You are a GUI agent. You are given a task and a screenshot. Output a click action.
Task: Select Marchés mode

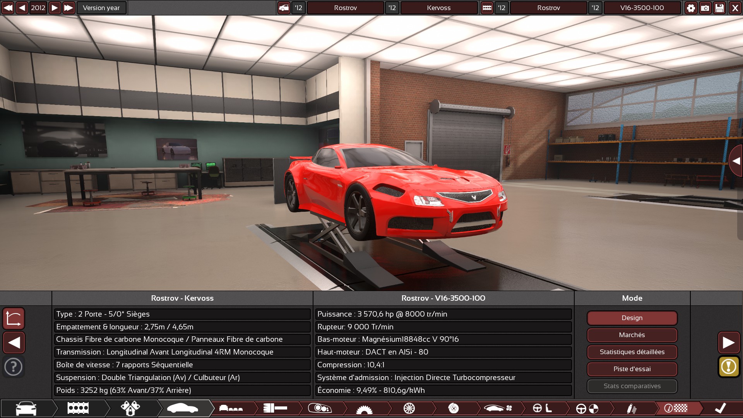point(632,335)
